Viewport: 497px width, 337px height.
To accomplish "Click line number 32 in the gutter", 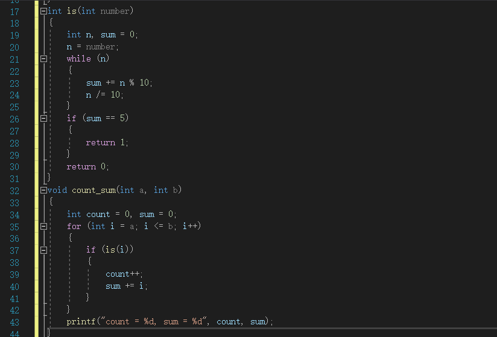I will click(x=14, y=191).
